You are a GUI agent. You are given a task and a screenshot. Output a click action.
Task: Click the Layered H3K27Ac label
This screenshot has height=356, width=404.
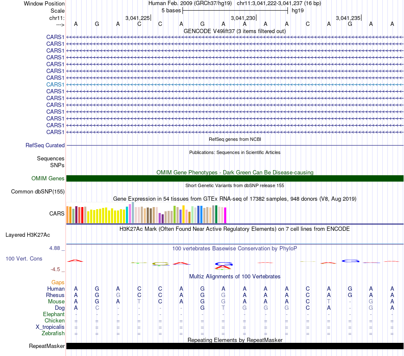[x=28, y=235]
